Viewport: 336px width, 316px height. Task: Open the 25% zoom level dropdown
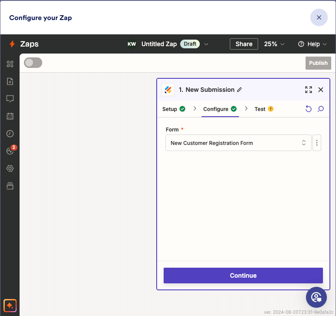pos(274,44)
